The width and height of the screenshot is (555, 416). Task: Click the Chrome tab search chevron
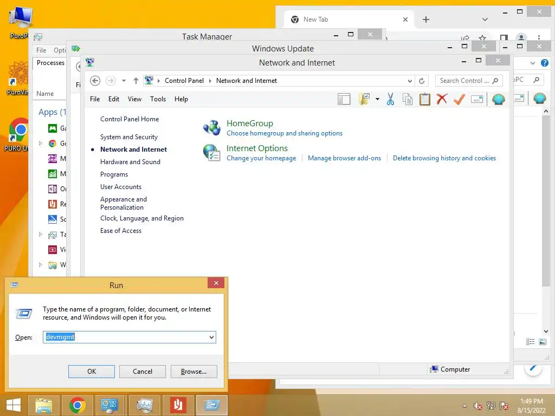point(485,19)
